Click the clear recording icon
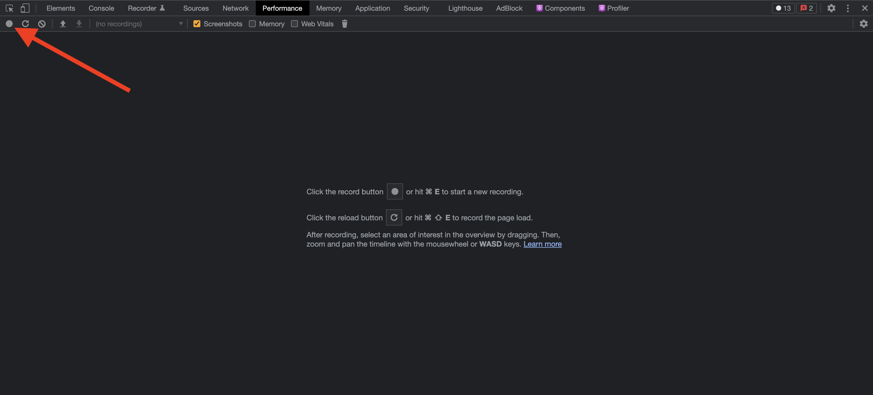This screenshot has height=395, width=873. 42,24
